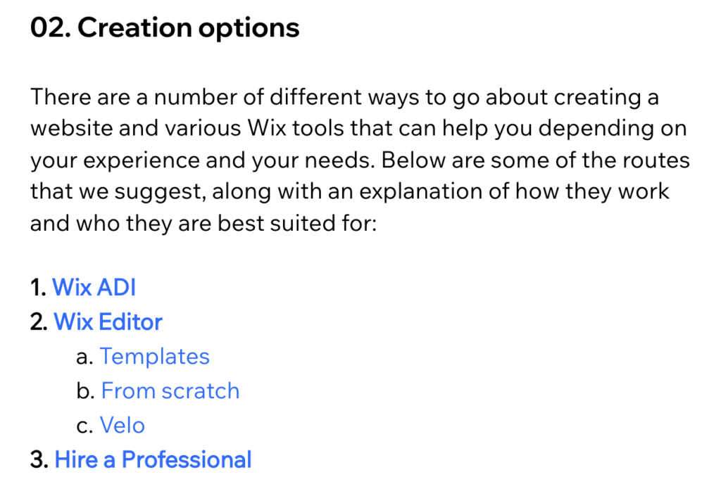Click the "02. Creation options" heading
721x489 pixels.
[x=165, y=28]
